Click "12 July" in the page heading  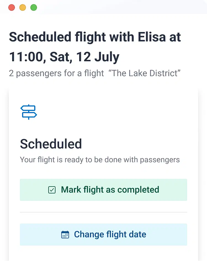[x=98, y=57]
